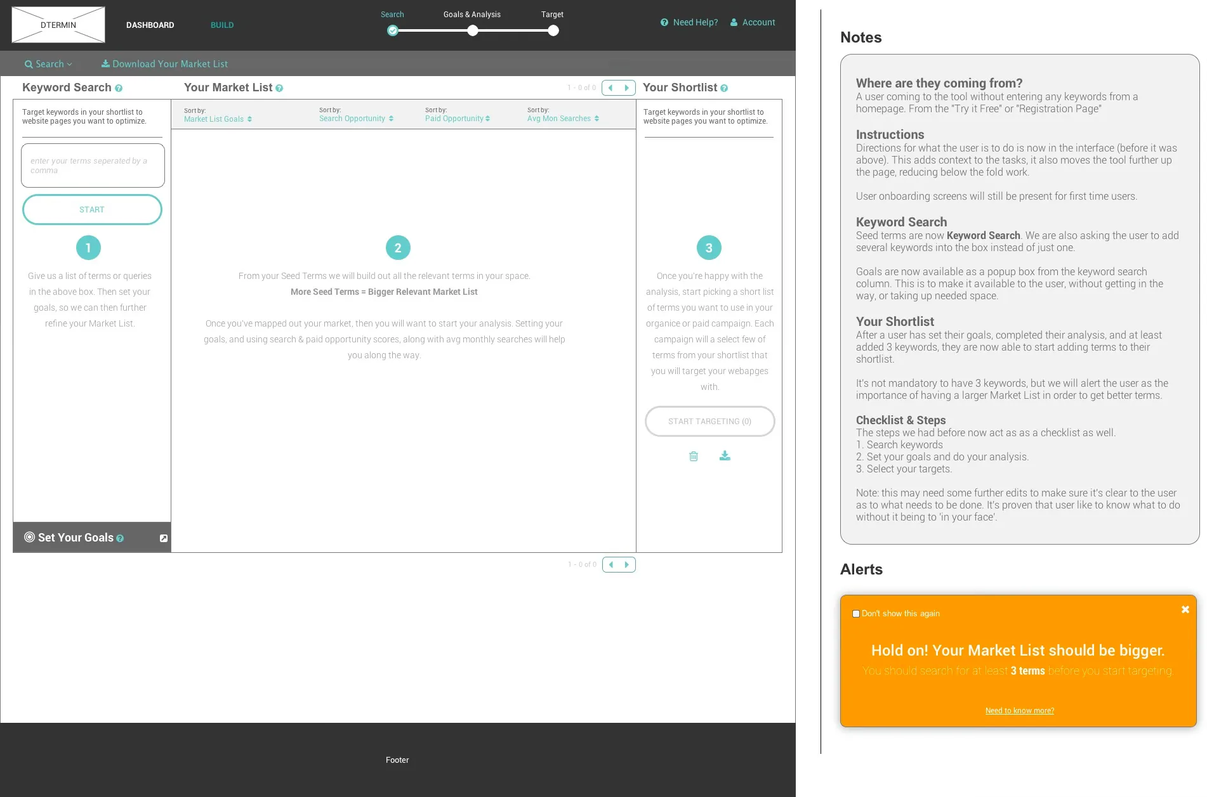
Task: Click the magnifier icon in the toolbar
Action: 29,64
